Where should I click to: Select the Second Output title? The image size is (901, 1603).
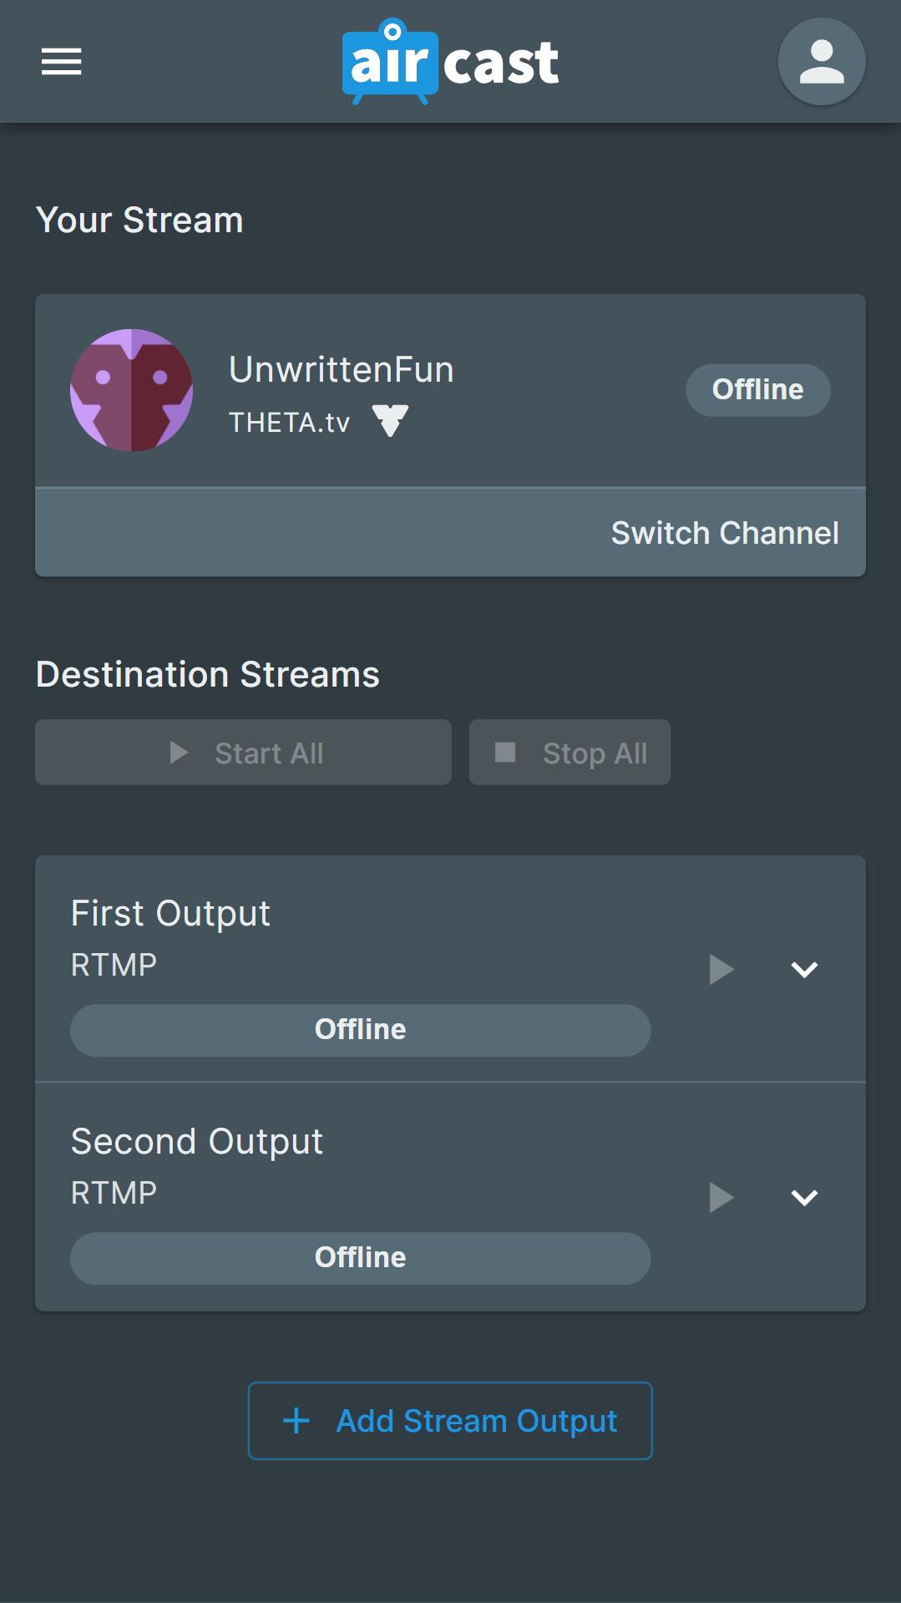pyautogui.click(x=197, y=1141)
